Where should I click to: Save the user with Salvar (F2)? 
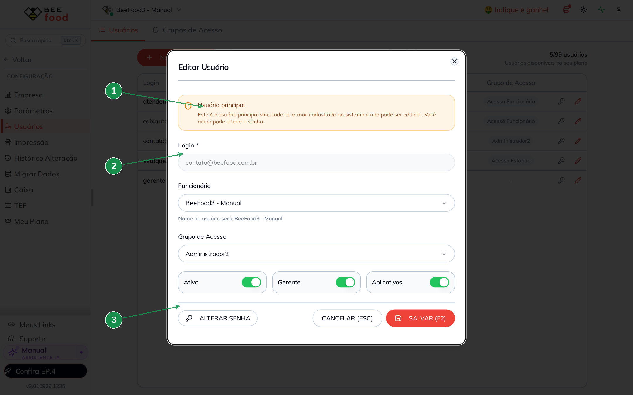(420, 318)
